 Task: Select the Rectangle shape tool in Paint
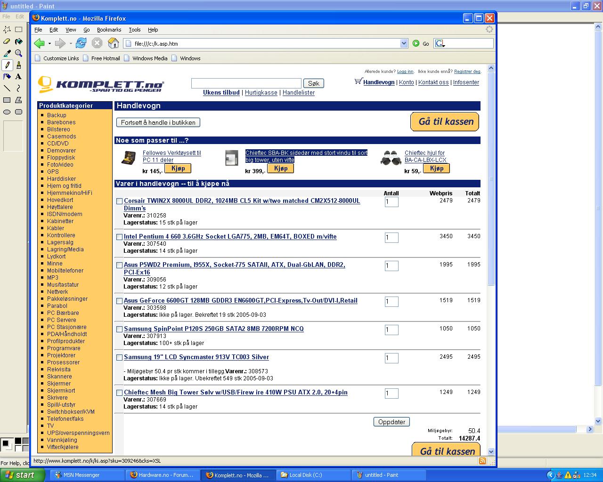click(x=7, y=100)
